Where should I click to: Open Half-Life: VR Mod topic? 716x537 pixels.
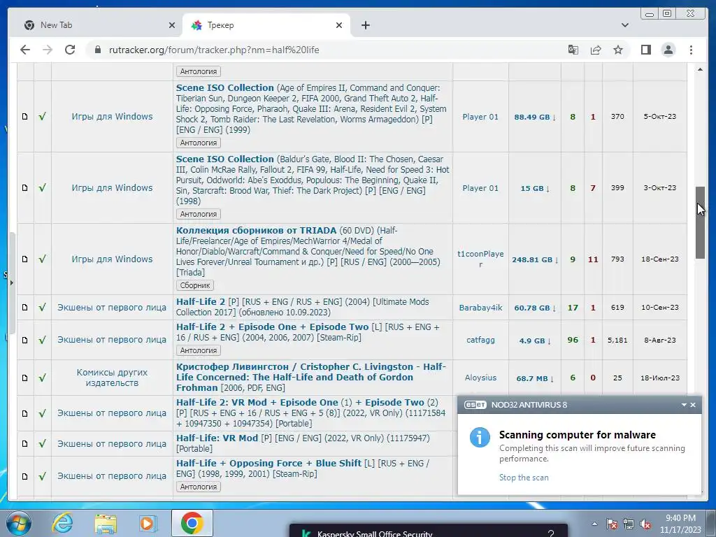(217, 438)
